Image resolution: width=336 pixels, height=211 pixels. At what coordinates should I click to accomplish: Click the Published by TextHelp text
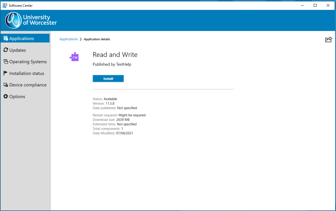coord(112,64)
